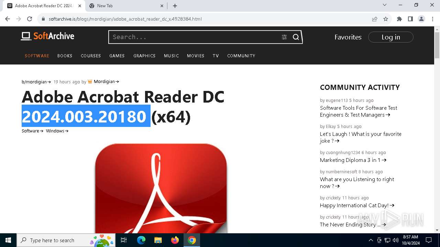Open The Never Ending Story post
This screenshot has width=440, height=247.
point(353,225)
